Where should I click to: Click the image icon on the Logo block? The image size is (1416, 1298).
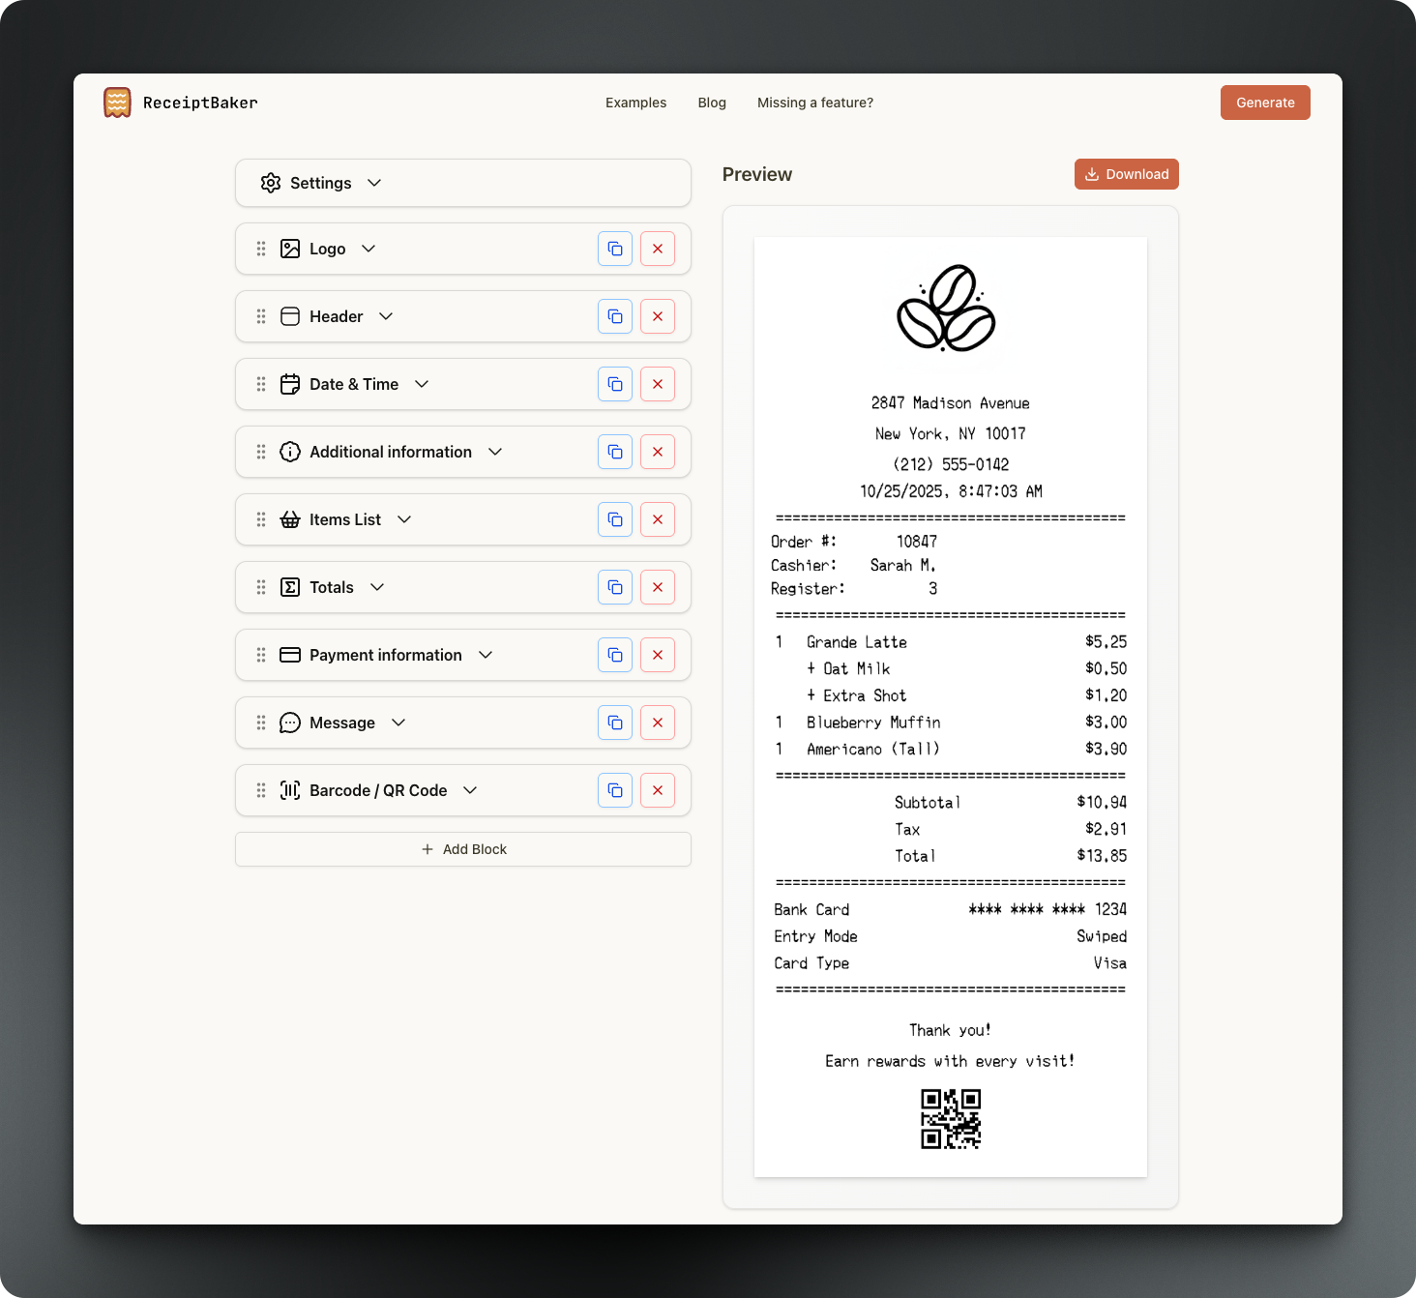[290, 249]
